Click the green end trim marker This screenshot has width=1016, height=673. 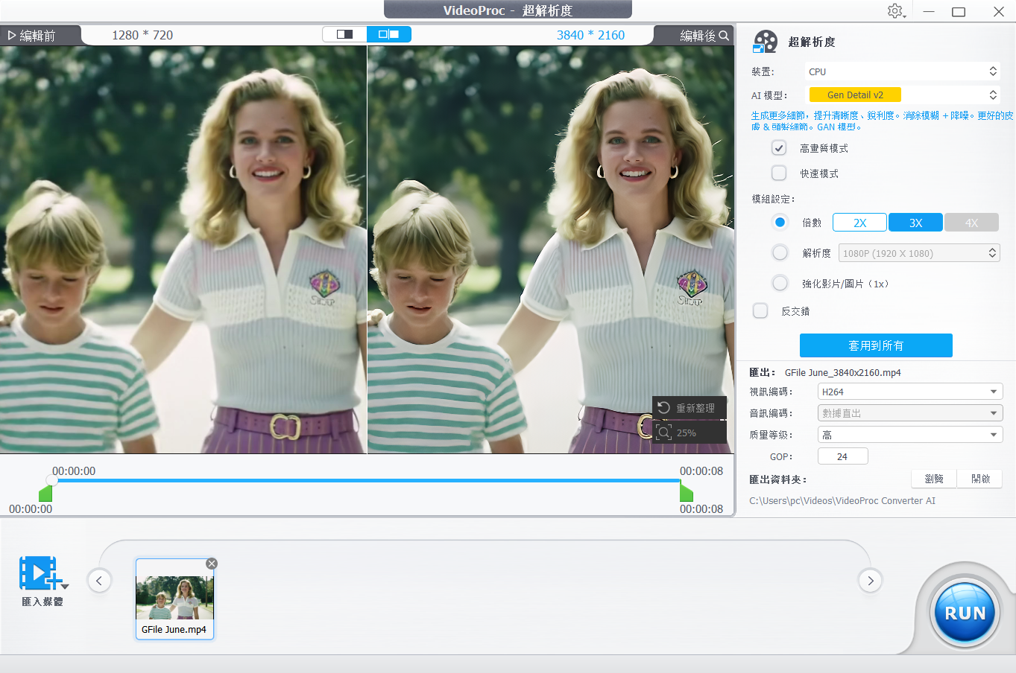coord(687,493)
